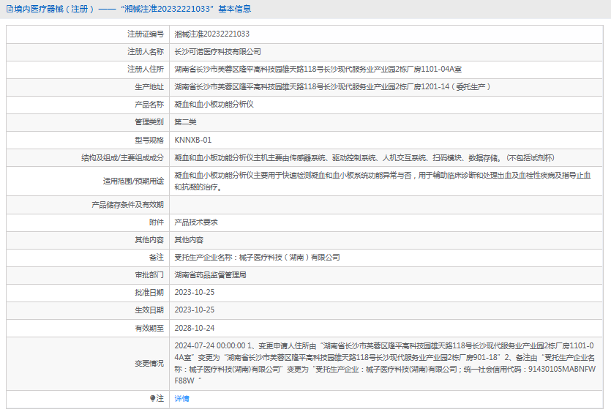Screen dimensions: 611x412
Task: Click the intended use text about 快速检测凝血
Action: [383, 181]
